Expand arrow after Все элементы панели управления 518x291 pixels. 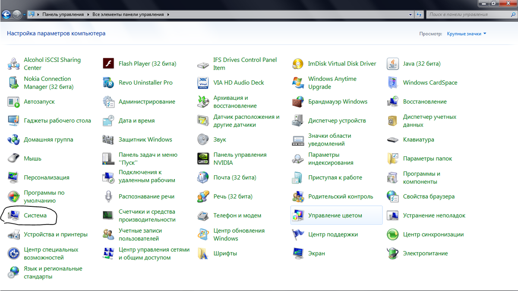pos(168,14)
